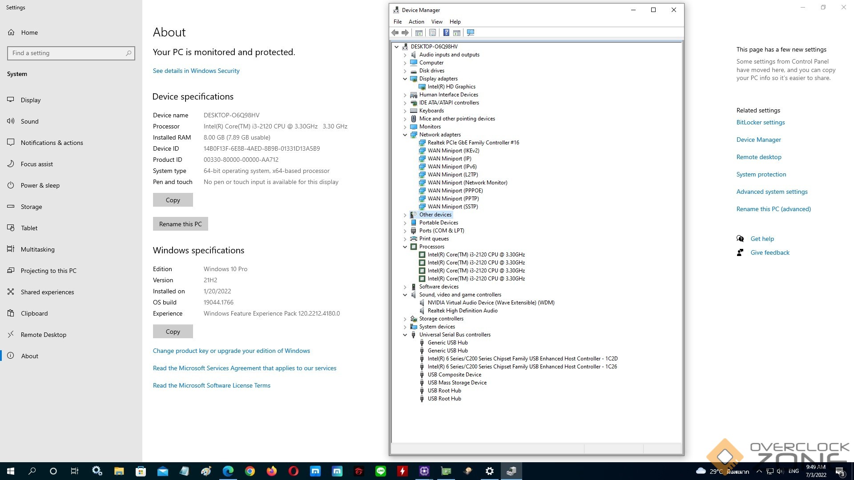The height and width of the screenshot is (480, 854).
Task: Click the Scan for hardware changes toolbar icon
Action: (471, 32)
